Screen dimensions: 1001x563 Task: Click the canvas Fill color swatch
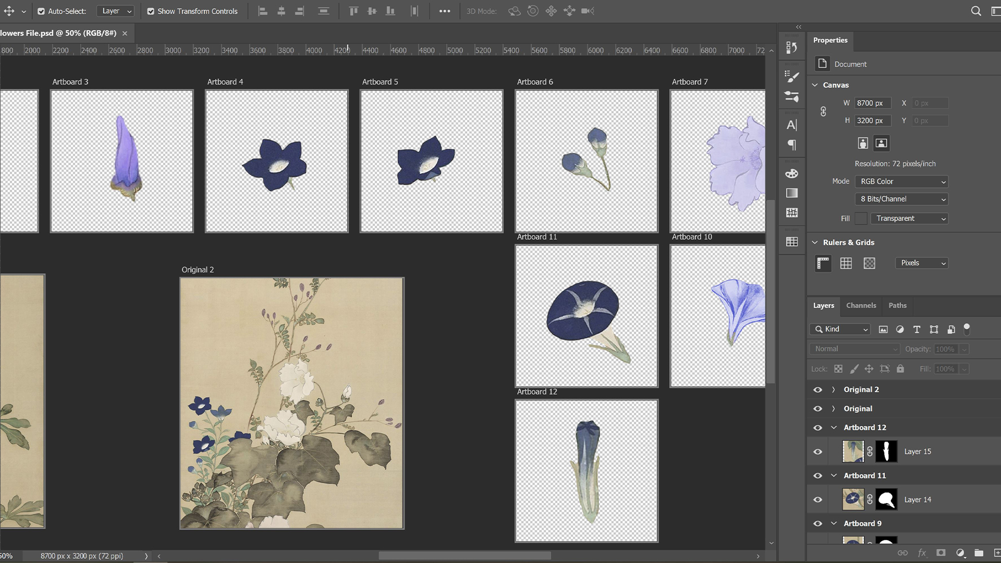(x=861, y=218)
